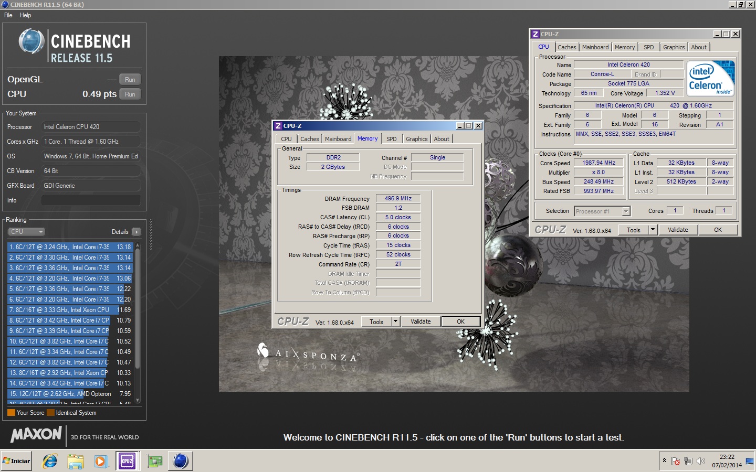Viewport: 756px width, 472px height.
Task: Launch Windows Media Player from taskbar
Action: pyautogui.click(x=101, y=461)
